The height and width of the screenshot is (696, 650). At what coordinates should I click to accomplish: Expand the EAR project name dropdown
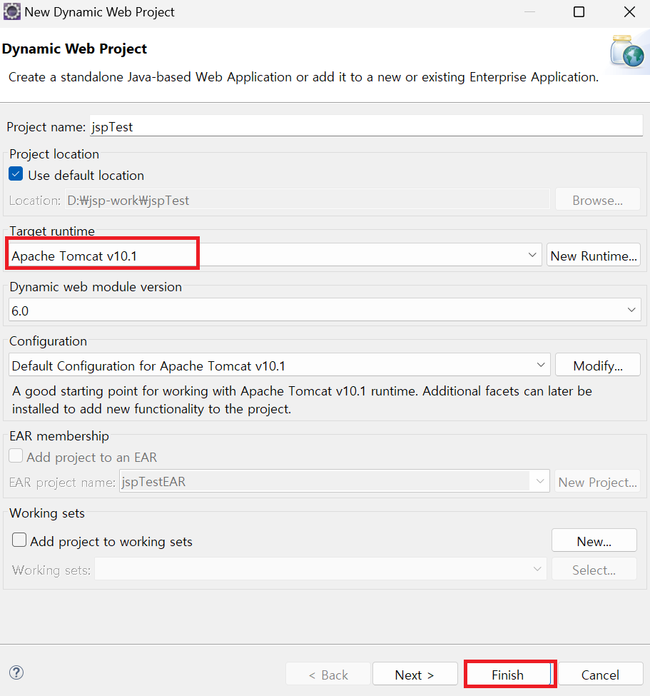(540, 481)
